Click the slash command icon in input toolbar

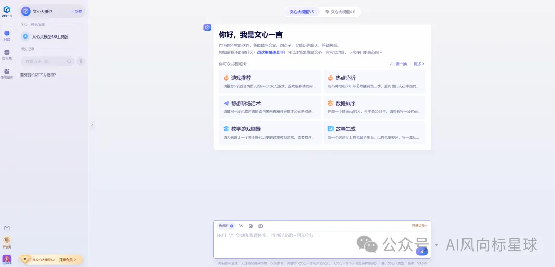(241, 226)
